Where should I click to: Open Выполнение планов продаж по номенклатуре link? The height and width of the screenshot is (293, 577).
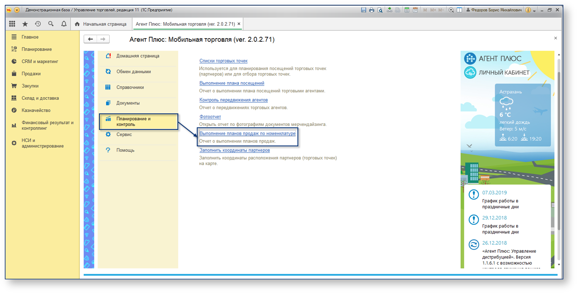pyautogui.click(x=247, y=134)
